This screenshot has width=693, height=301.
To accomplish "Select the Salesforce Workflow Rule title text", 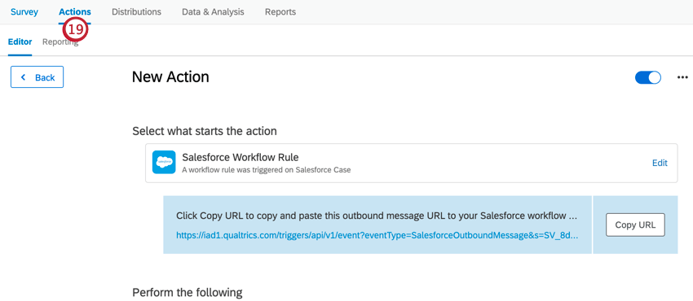I will pos(241,157).
